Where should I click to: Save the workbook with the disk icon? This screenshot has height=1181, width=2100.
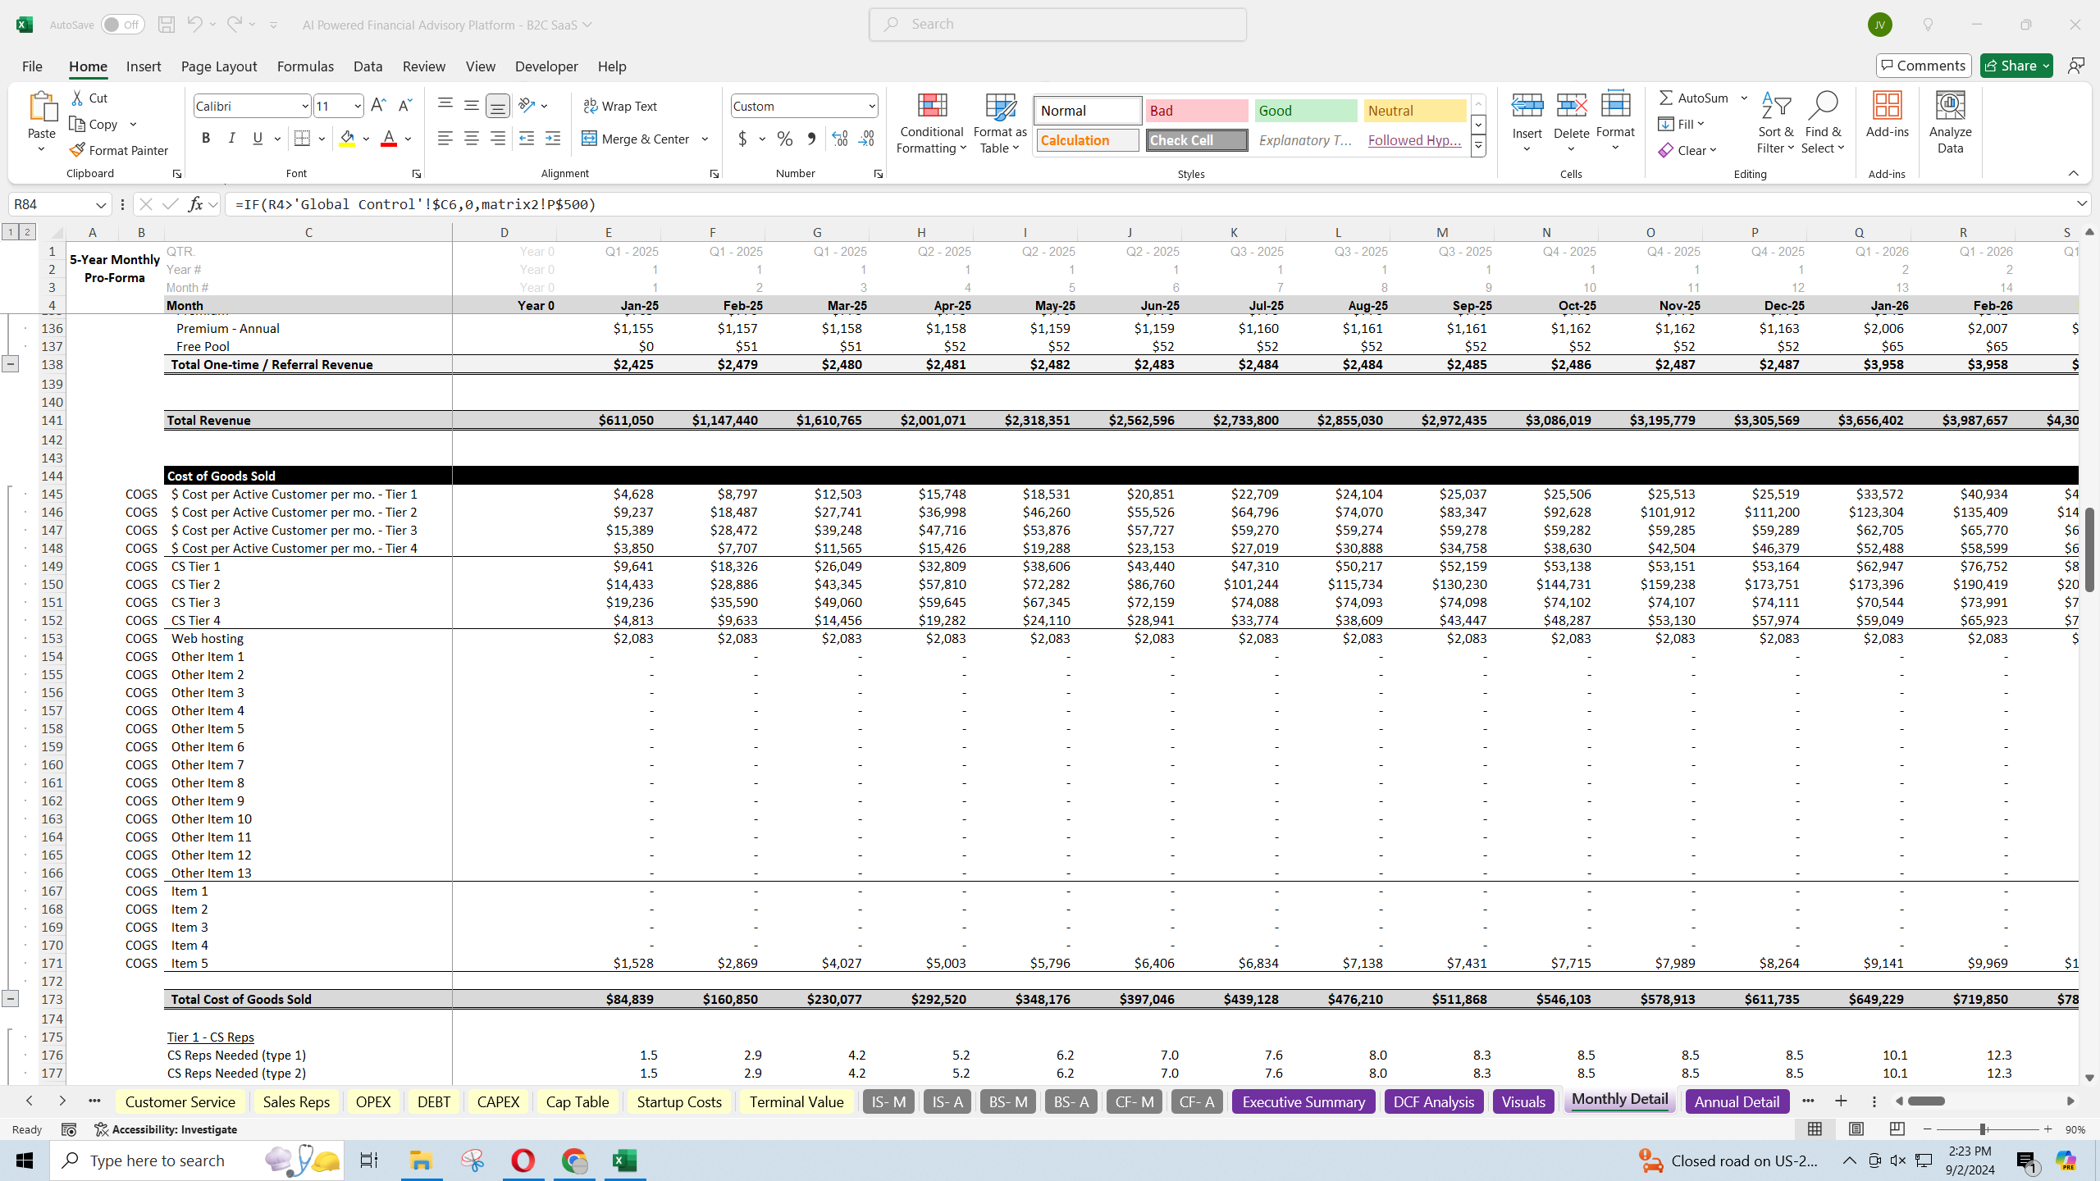(x=166, y=25)
